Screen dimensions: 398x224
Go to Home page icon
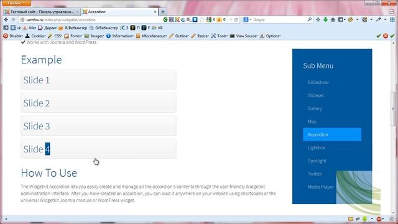tap(333, 19)
